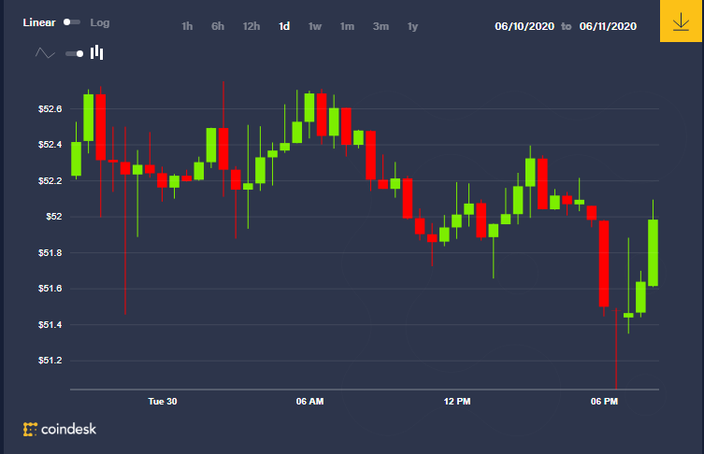Open the start date 06/10/2020
This screenshot has width=704, height=454.
[x=524, y=26]
